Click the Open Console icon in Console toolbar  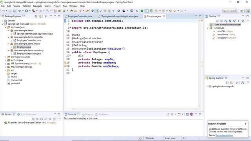[179, 114]
